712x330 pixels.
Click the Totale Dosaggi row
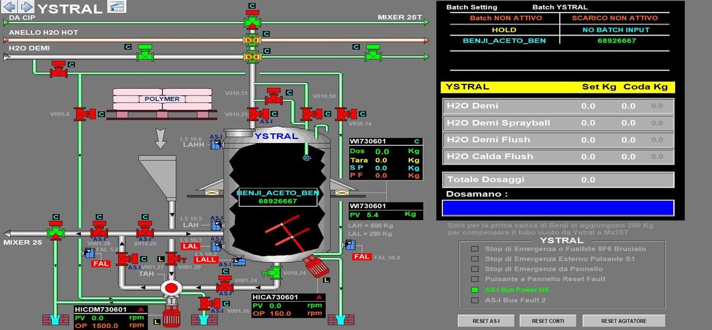click(558, 179)
